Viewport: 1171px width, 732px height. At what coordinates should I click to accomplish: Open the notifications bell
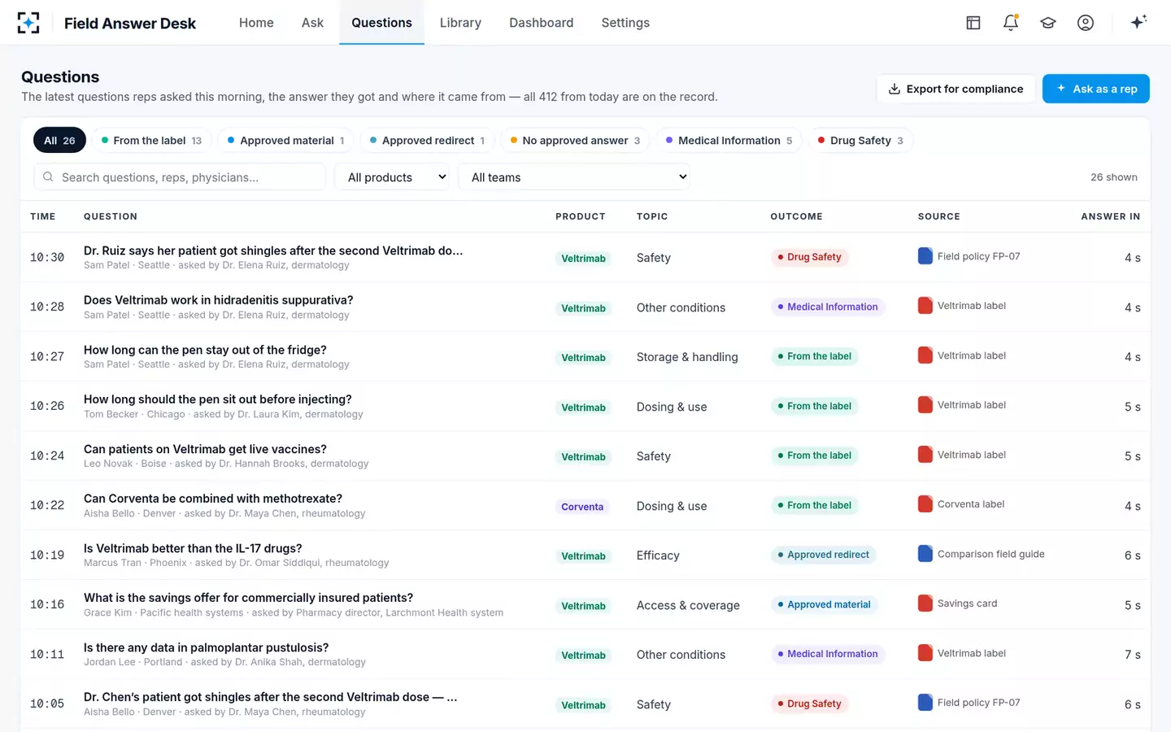(x=1011, y=23)
